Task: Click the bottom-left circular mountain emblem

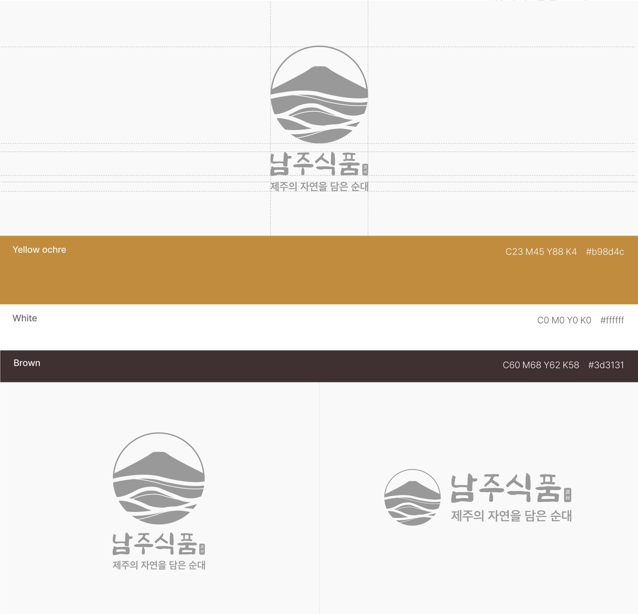Action: [x=159, y=478]
